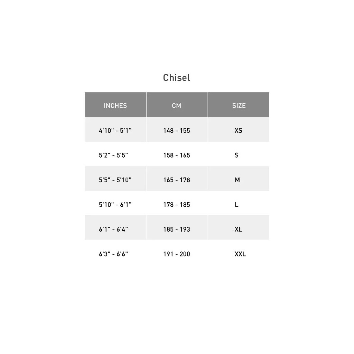This screenshot has height=354, width=354.
Task: Select the M size cell
Action: click(x=237, y=180)
